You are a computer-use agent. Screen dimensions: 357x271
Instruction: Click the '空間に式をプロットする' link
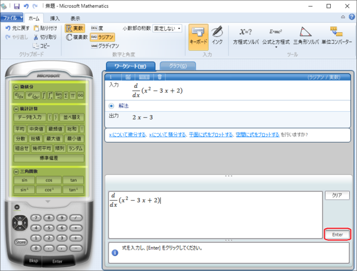coord(258,135)
